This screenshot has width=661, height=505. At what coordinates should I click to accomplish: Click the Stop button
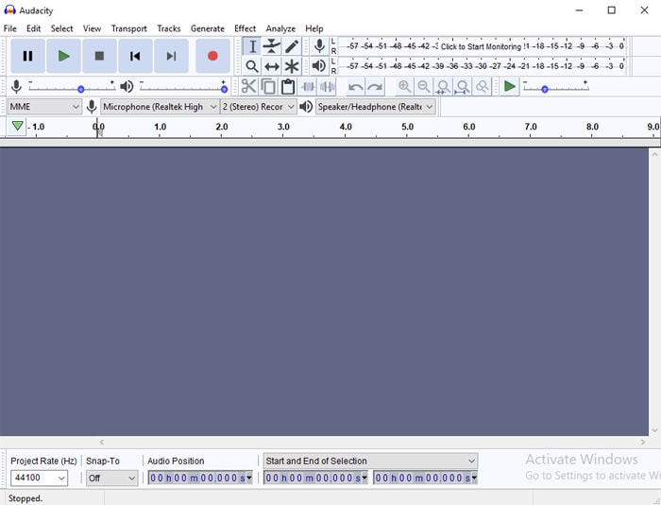tap(99, 56)
